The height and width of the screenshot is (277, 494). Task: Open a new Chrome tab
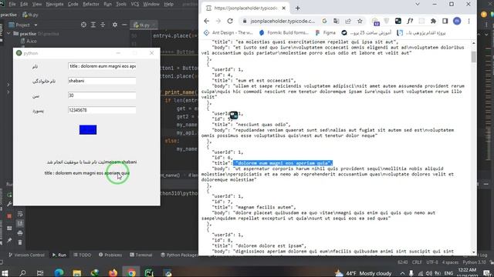[x=298, y=8]
